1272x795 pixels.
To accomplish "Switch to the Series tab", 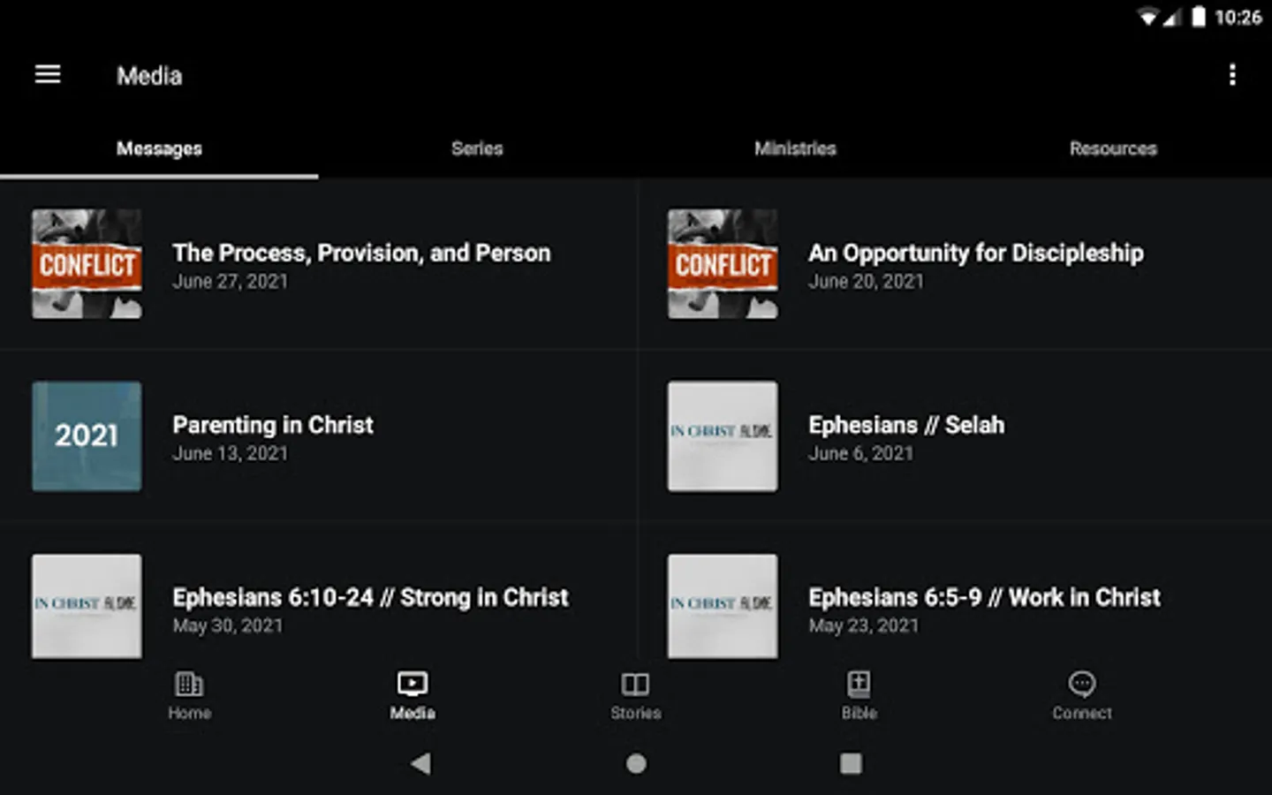I will [477, 148].
